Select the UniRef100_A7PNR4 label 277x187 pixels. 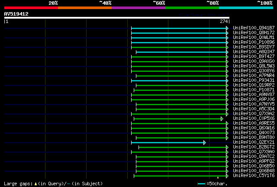[254, 75]
